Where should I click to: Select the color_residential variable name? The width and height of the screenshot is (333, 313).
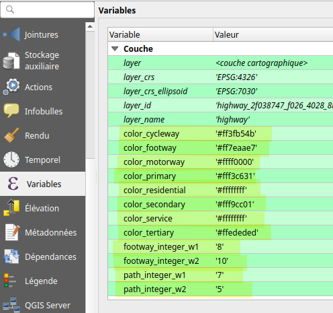coord(154,190)
